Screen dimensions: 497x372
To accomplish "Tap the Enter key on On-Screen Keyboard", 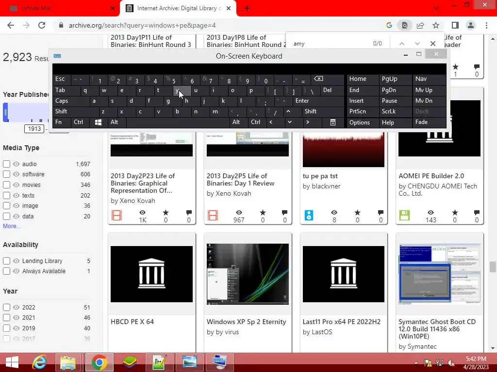I will pyautogui.click(x=317, y=101).
